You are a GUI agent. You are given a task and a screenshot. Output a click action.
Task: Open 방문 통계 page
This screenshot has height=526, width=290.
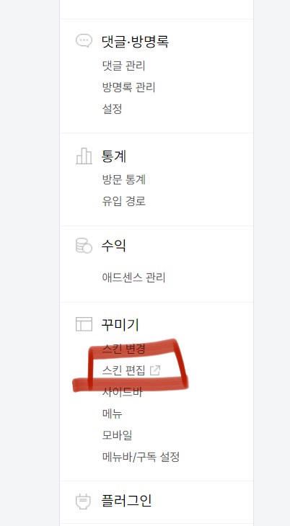(124, 179)
